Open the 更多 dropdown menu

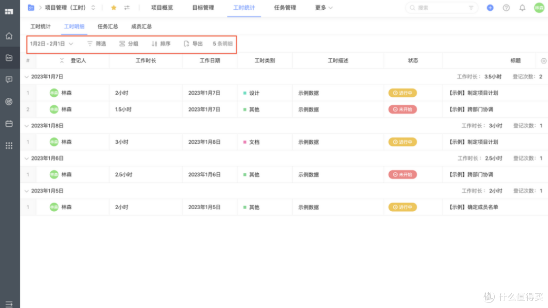coord(324,8)
